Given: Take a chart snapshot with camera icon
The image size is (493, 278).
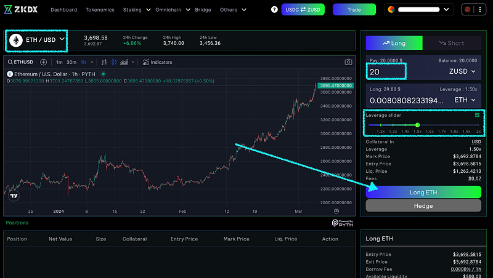Looking at the screenshot, I should [348, 62].
